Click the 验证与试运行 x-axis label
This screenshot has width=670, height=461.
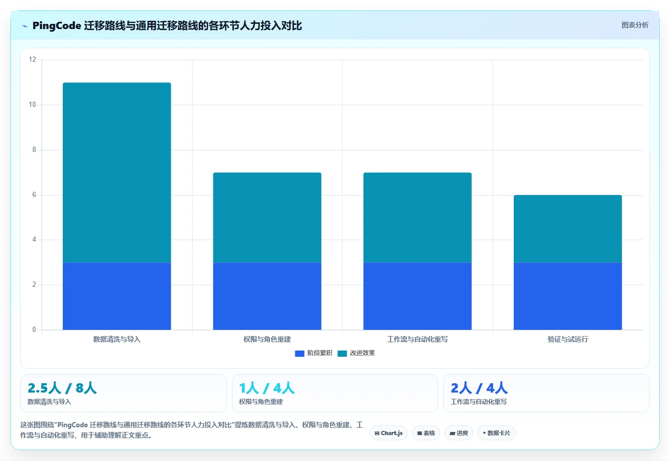[568, 339]
